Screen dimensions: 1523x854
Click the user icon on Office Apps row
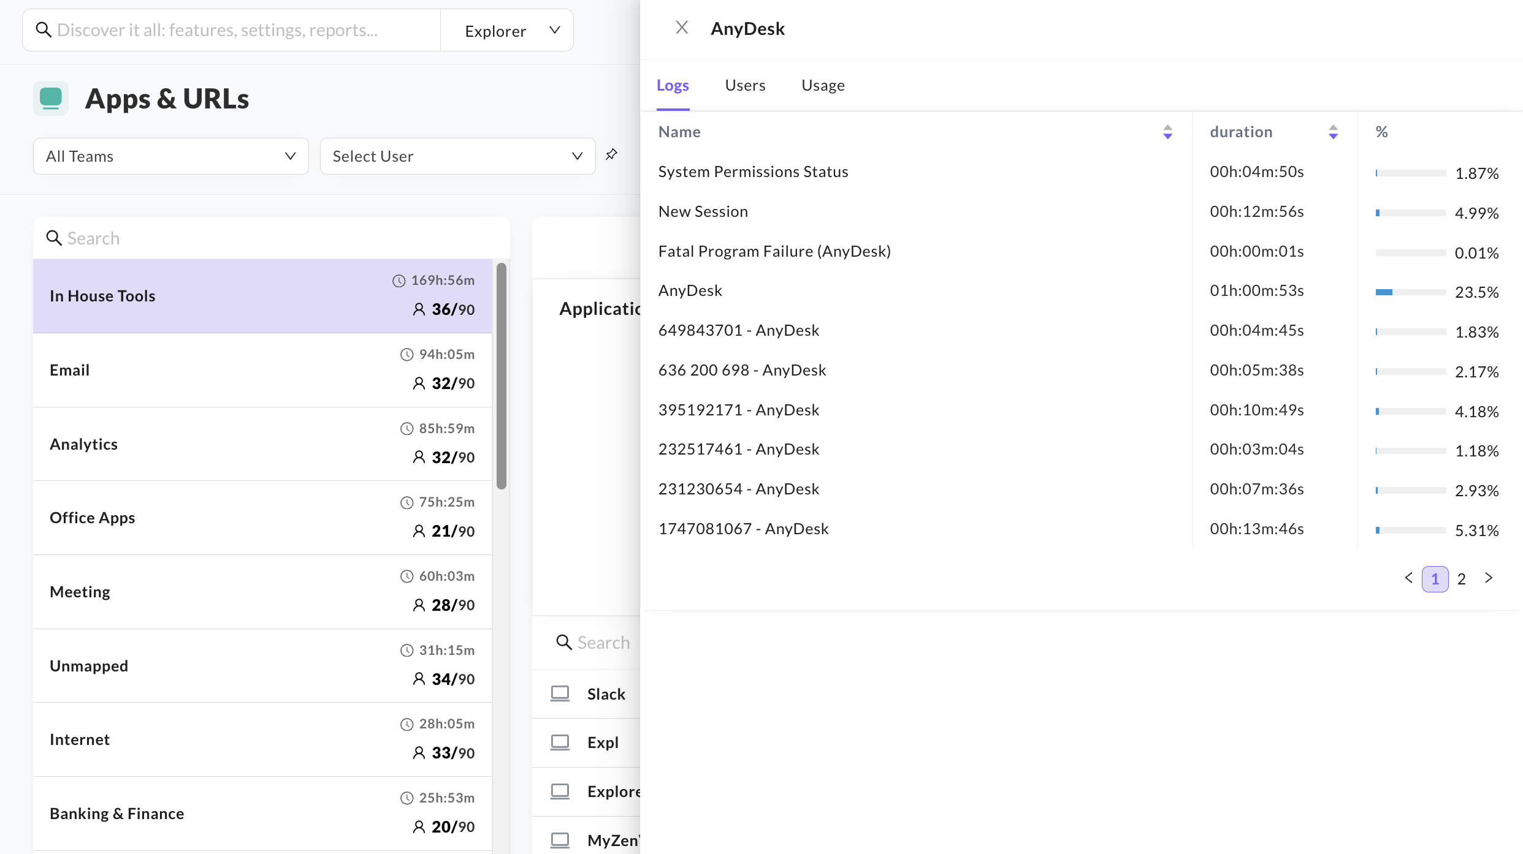point(419,531)
